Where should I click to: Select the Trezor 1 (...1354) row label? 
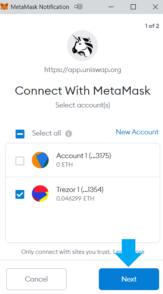tap(80, 190)
